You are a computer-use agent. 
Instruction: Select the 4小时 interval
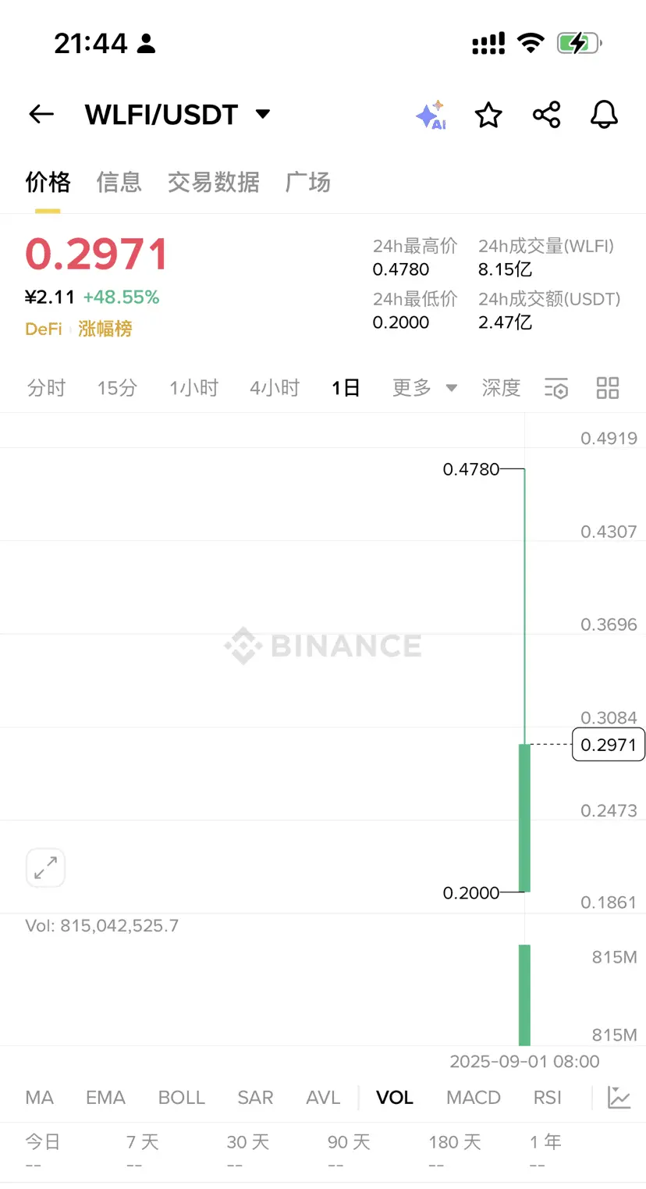(x=275, y=388)
